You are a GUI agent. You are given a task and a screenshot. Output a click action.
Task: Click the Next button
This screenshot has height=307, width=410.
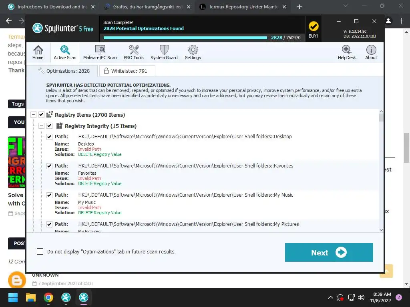(x=329, y=253)
